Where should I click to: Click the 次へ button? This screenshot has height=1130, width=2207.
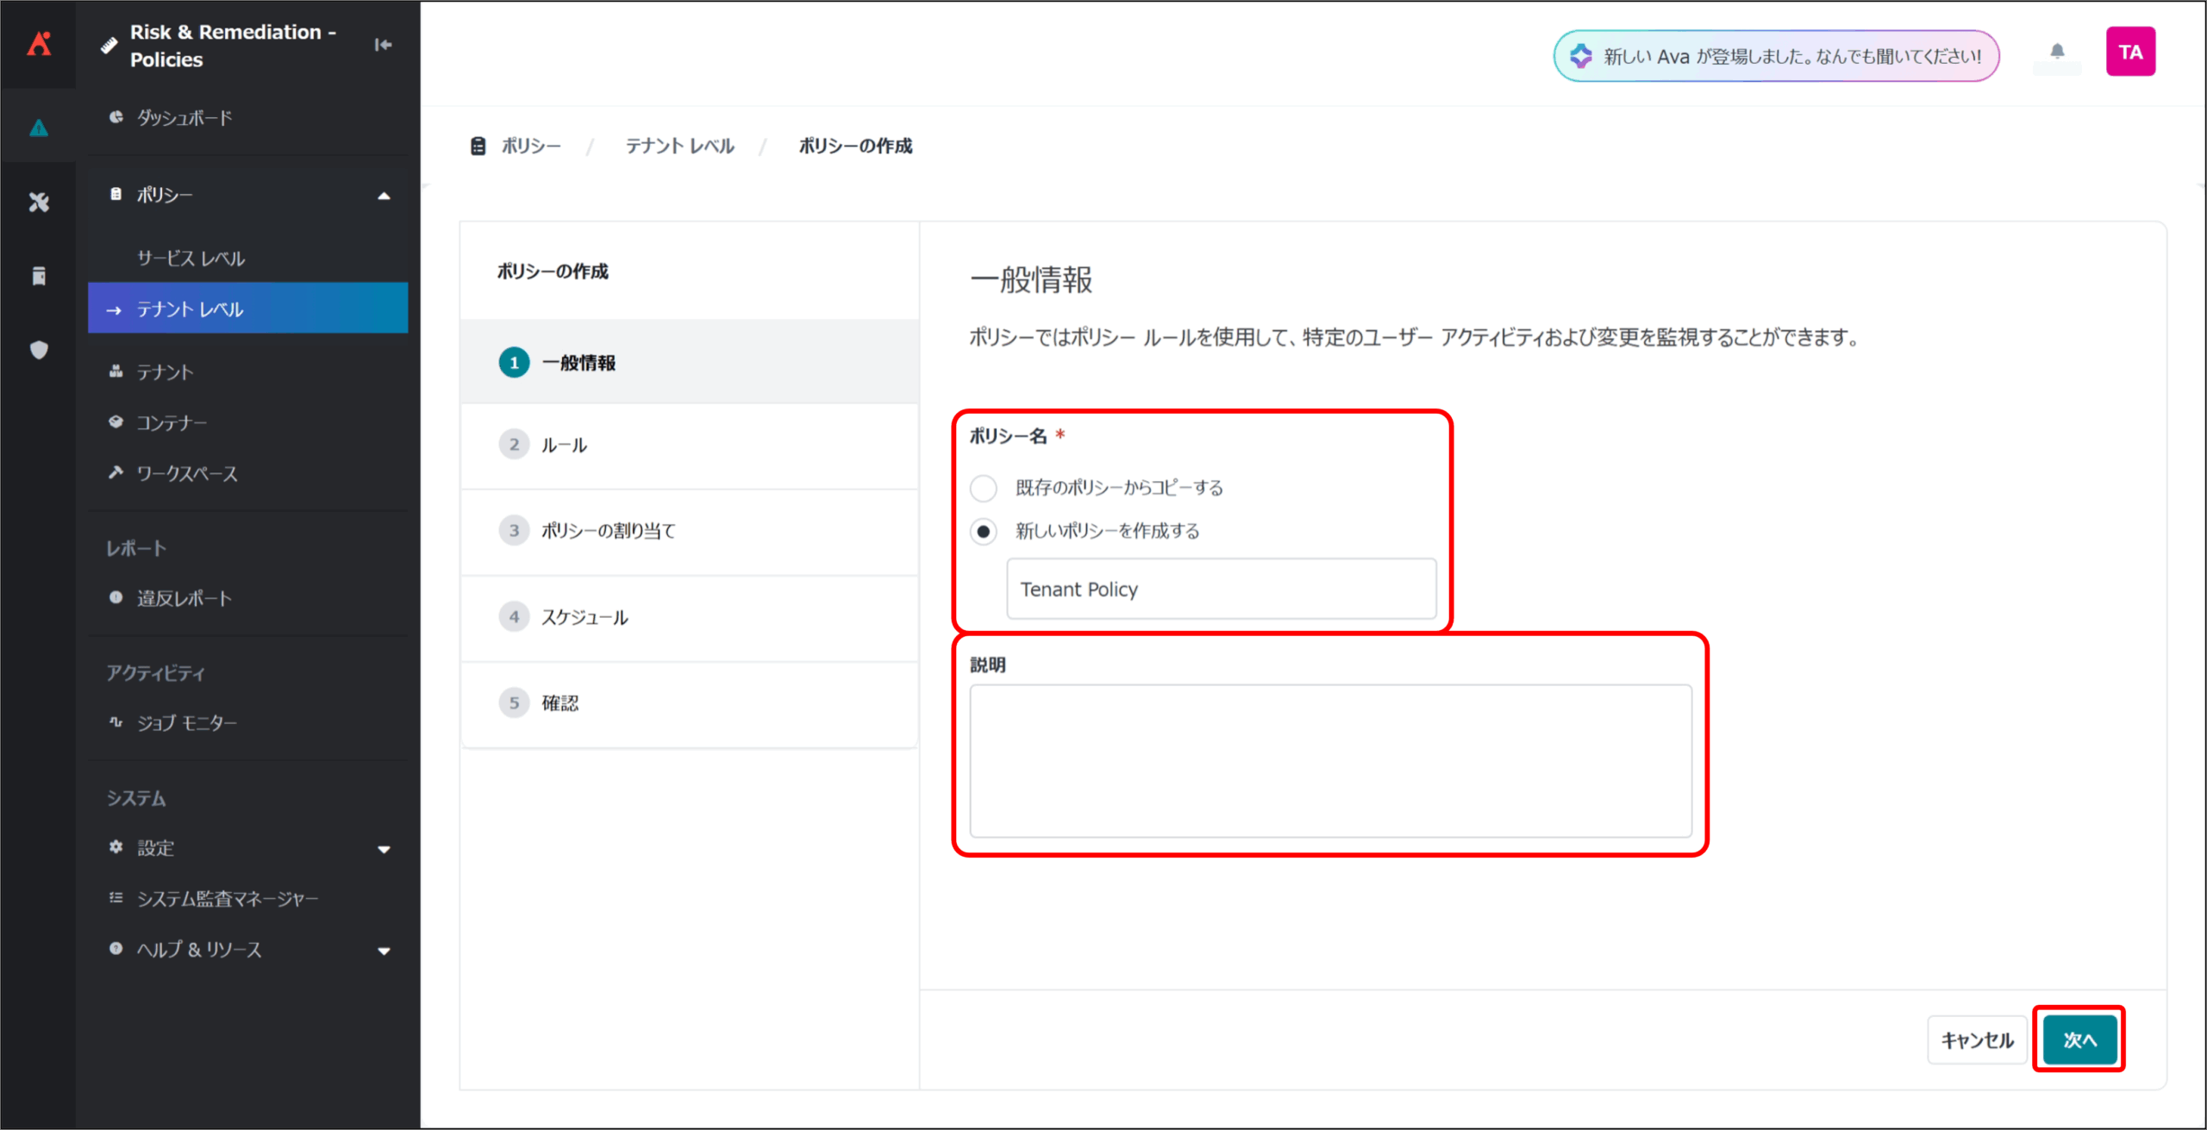click(2079, 1039)
